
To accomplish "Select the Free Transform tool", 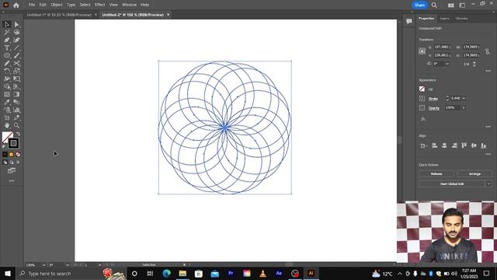I will coord(17,79).
